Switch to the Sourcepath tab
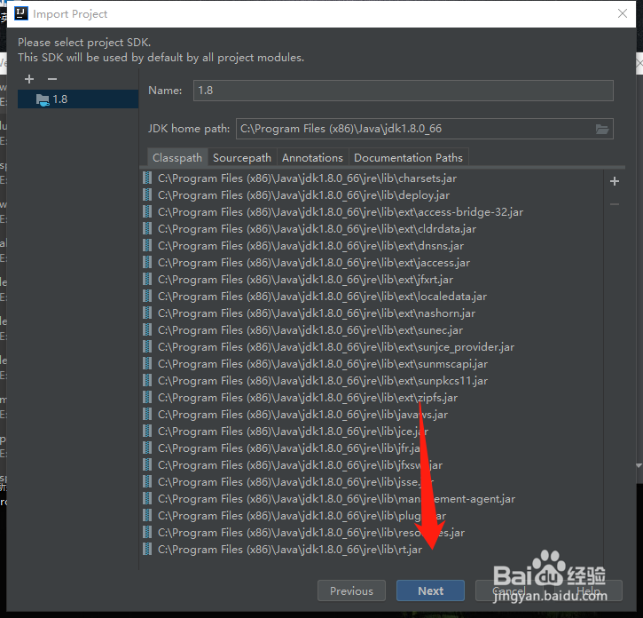The image size is (643, 618). click(242, 158)
